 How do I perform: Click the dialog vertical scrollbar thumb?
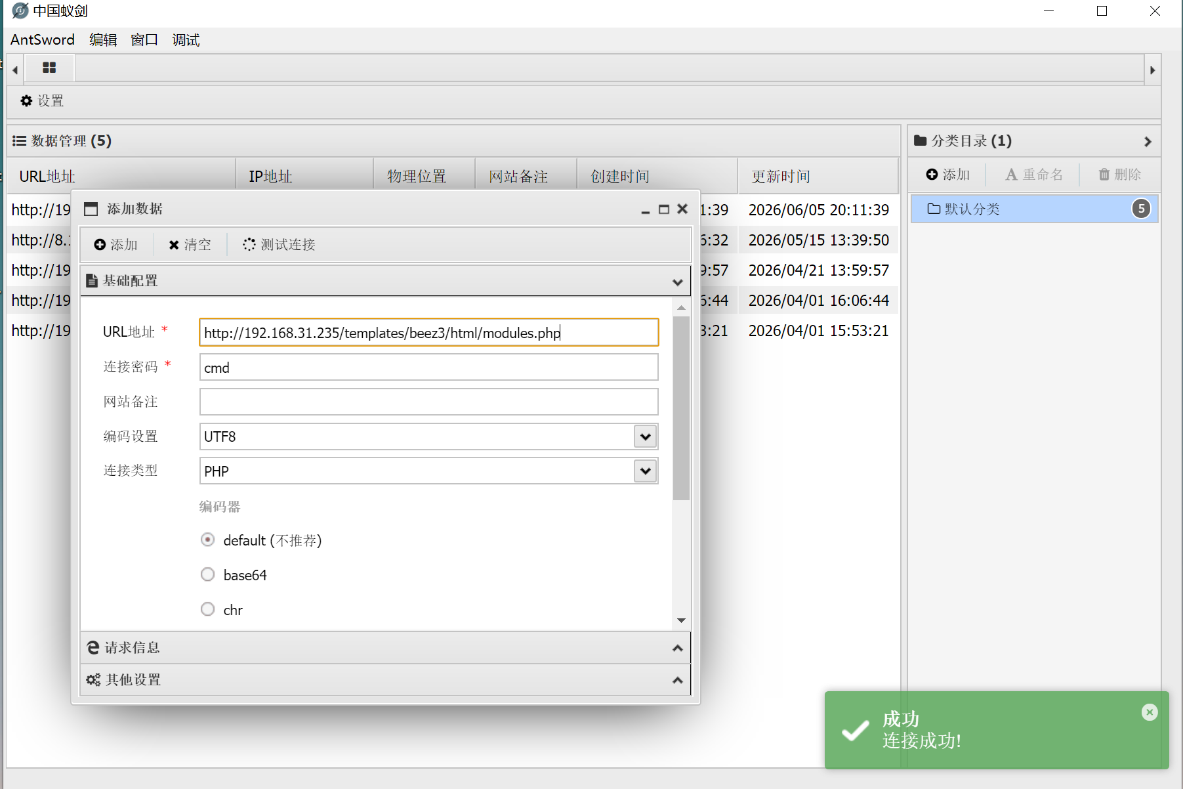tap(681, 408)
